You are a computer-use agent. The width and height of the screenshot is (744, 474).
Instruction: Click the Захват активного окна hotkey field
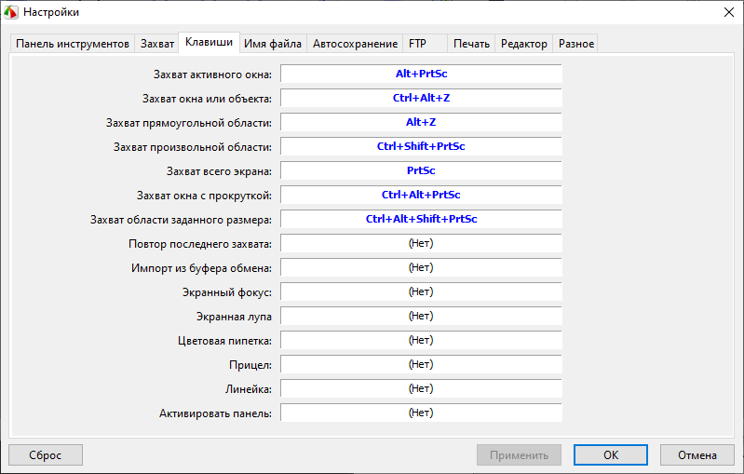click(421, 74)
